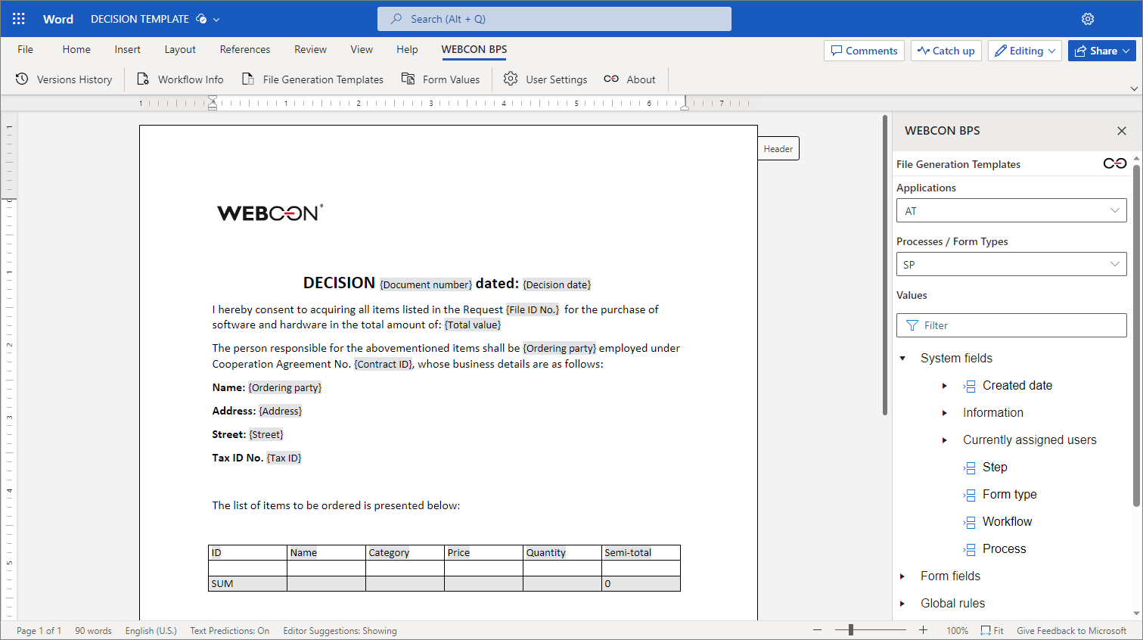Click zoom in plus button

pos(923,630)
